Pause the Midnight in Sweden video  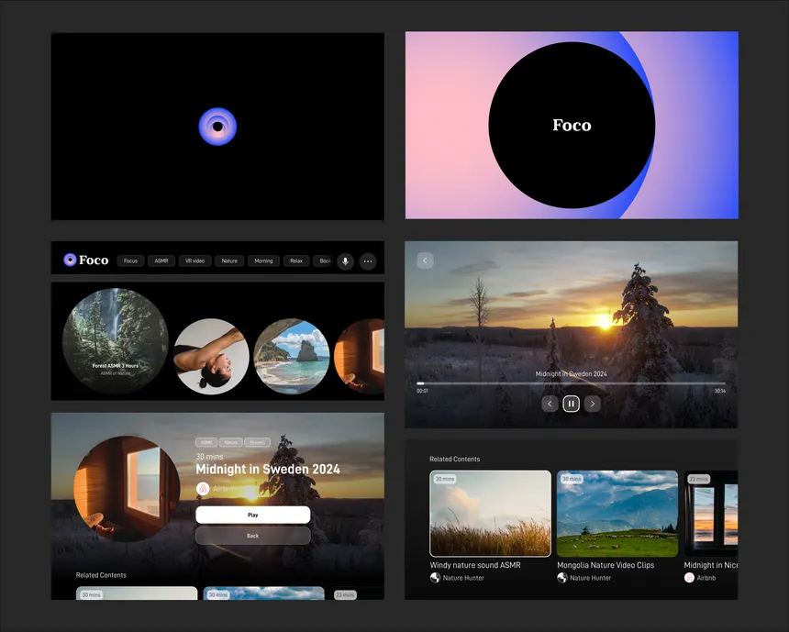click(x=572, y=404)
